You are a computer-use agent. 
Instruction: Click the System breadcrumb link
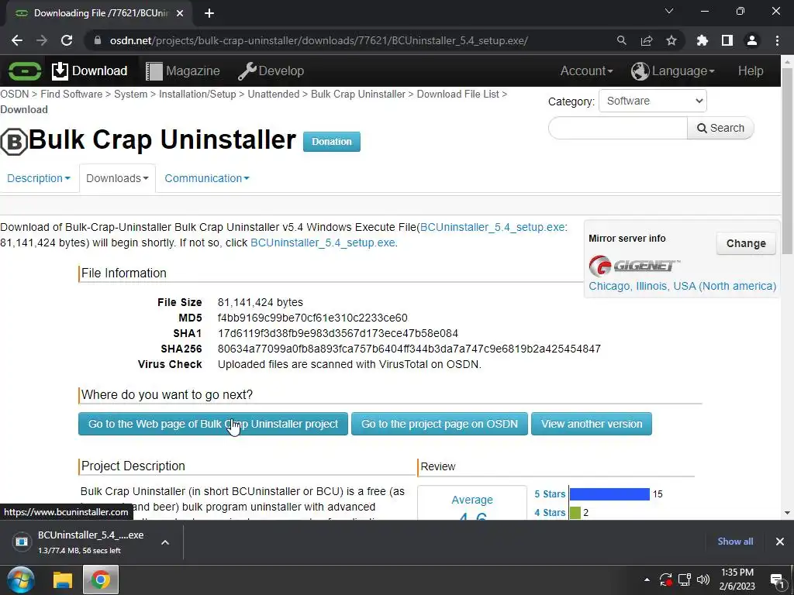(x=130, y=94)
